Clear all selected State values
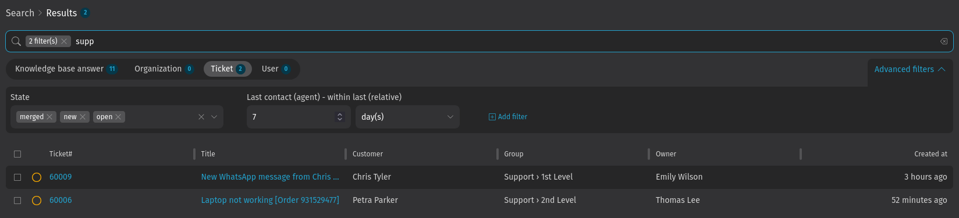The width and height of the screenshot is (959, 218). [x=201, y=117]
